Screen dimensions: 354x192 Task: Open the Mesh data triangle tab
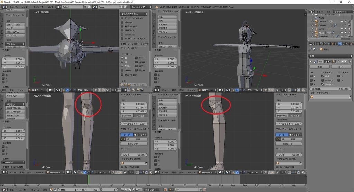point(343,44)
